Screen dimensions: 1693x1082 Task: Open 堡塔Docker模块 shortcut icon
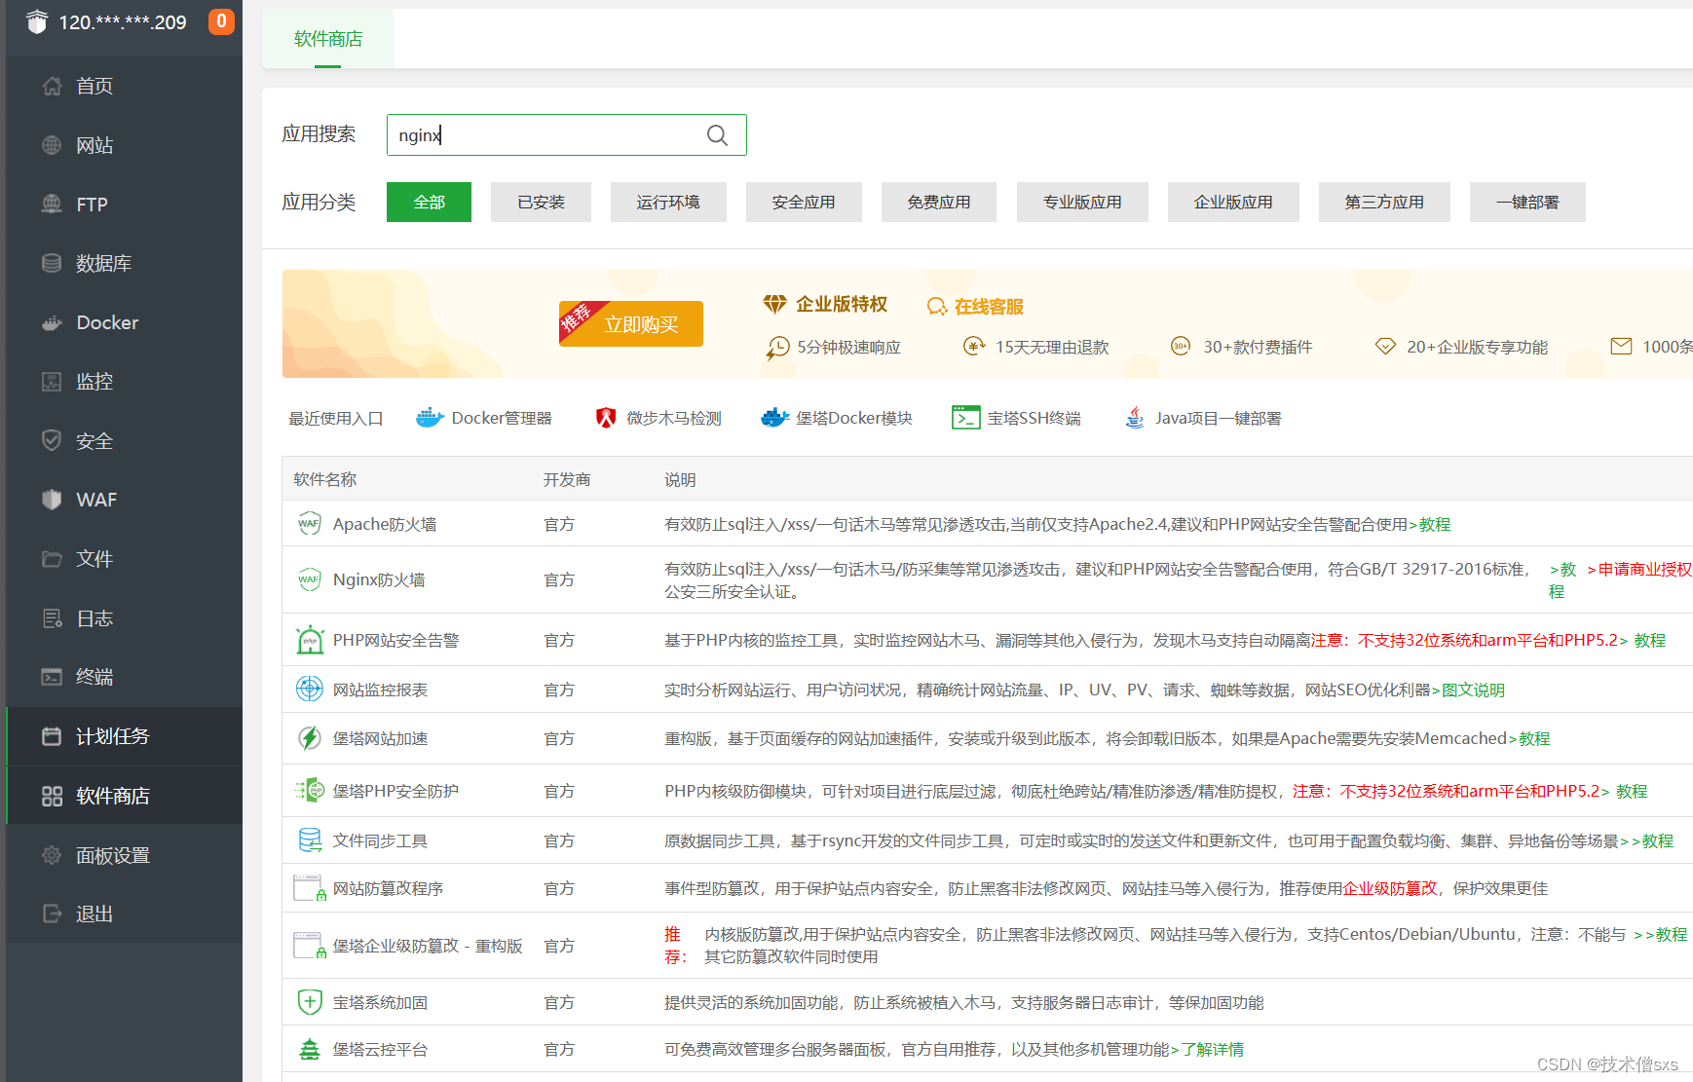774,418
